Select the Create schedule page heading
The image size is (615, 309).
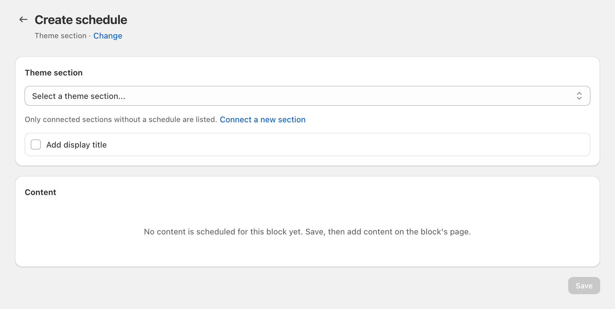tap(81, 20)
